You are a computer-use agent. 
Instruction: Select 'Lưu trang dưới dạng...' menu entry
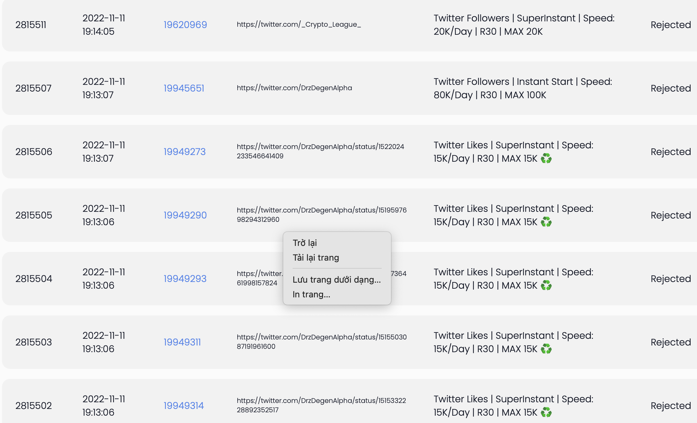coord(337,280)
